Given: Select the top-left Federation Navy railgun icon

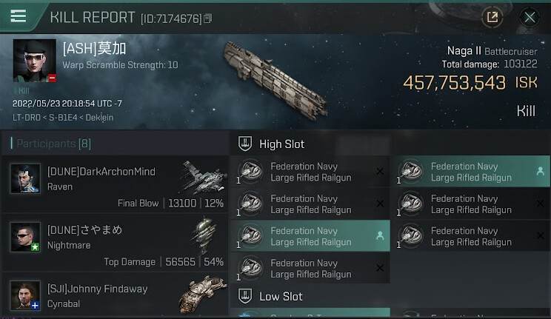Looking at the screenshot, I should 250,172.
